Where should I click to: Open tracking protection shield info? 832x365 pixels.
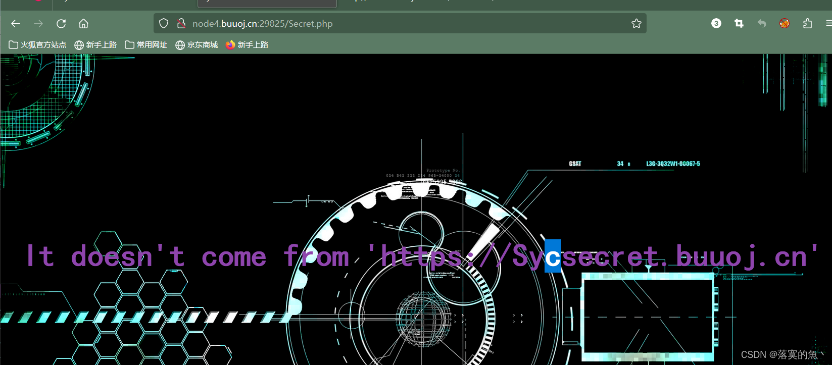164,24
